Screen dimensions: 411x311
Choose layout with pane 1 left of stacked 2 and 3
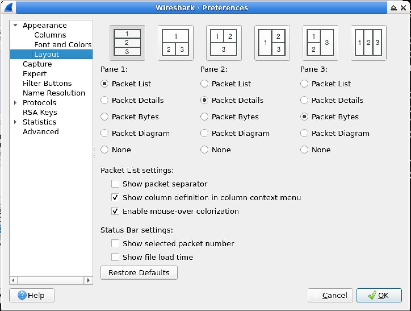(x=272, y=43)
